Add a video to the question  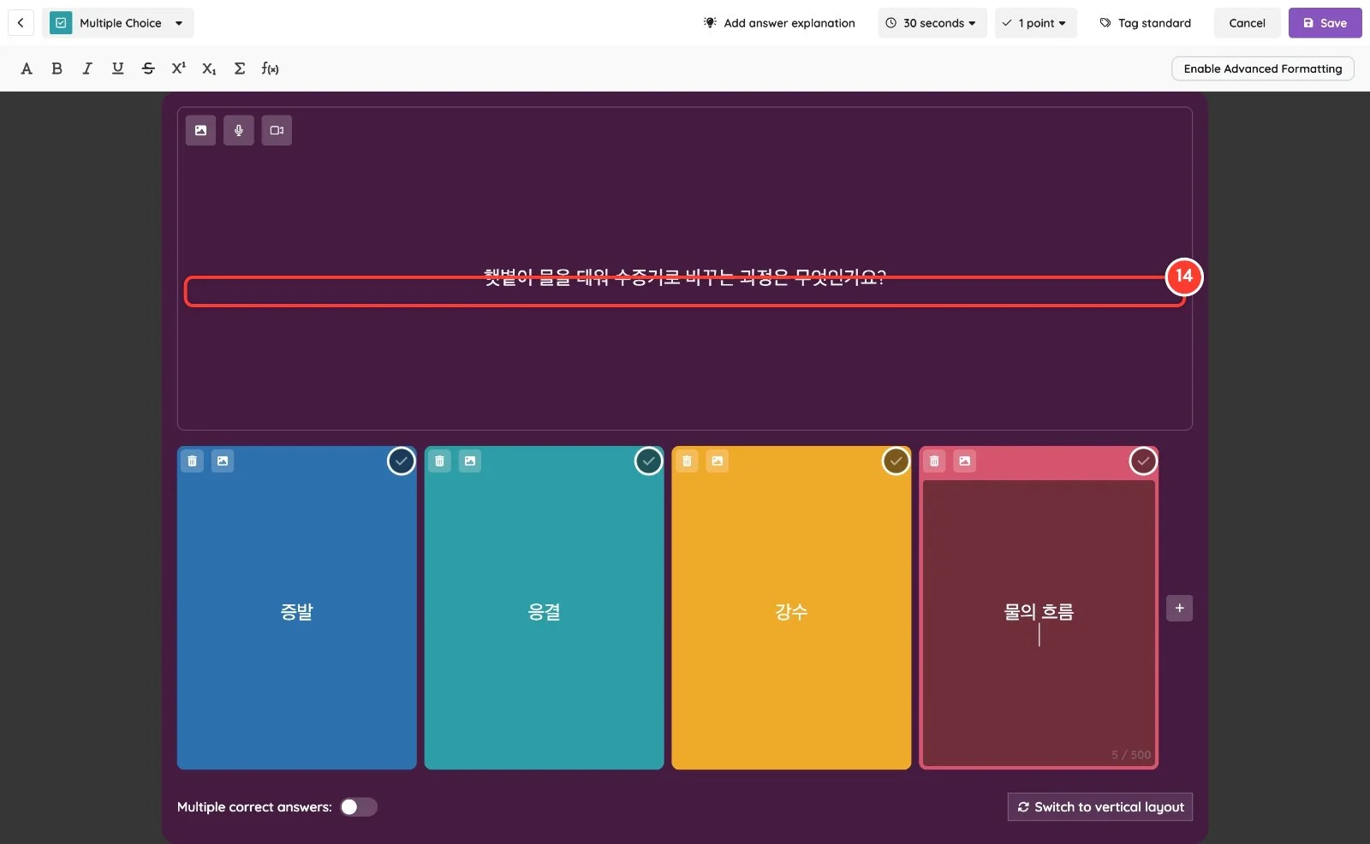[x=277, y=130]
